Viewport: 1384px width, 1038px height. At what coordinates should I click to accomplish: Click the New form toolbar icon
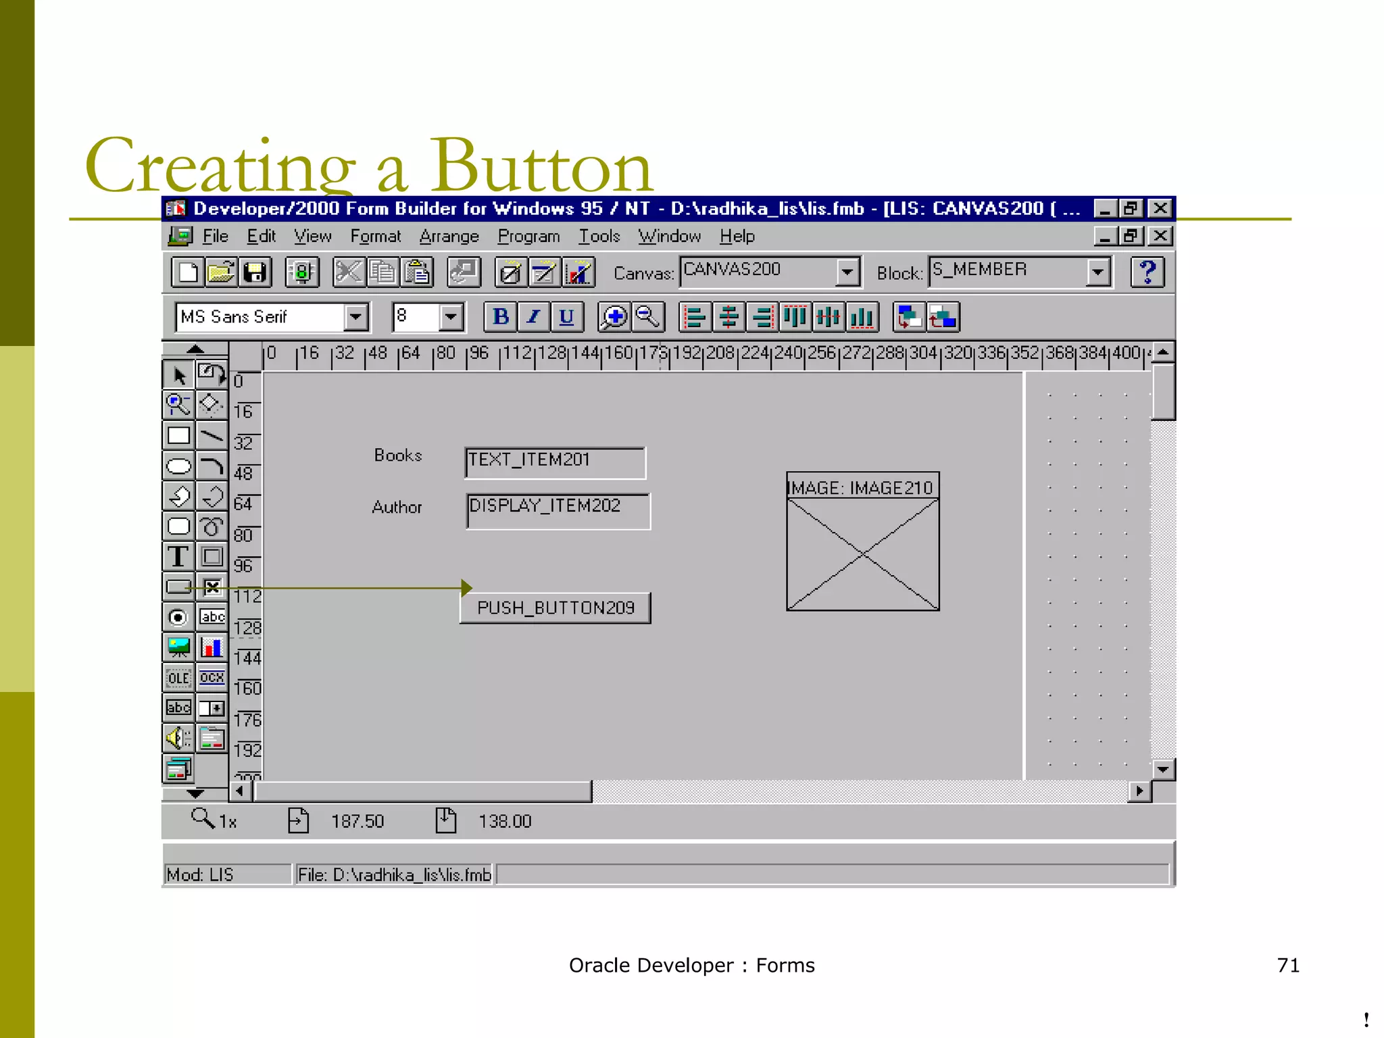tap(187, 273)
